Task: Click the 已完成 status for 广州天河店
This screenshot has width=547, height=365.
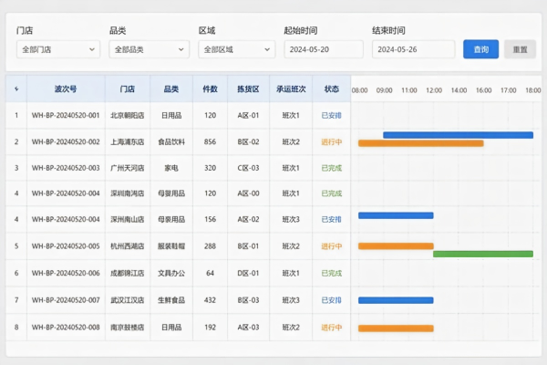Action: pos(332,168)
